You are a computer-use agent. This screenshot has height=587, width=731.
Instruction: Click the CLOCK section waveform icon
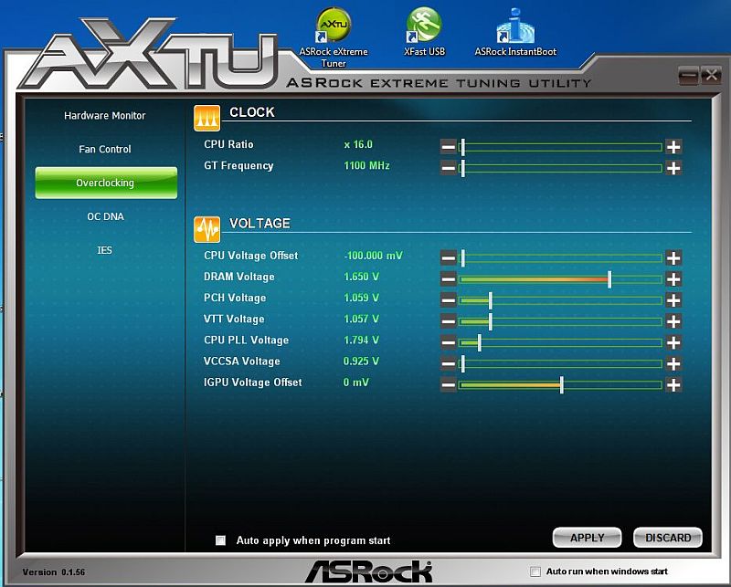[207, 119]
